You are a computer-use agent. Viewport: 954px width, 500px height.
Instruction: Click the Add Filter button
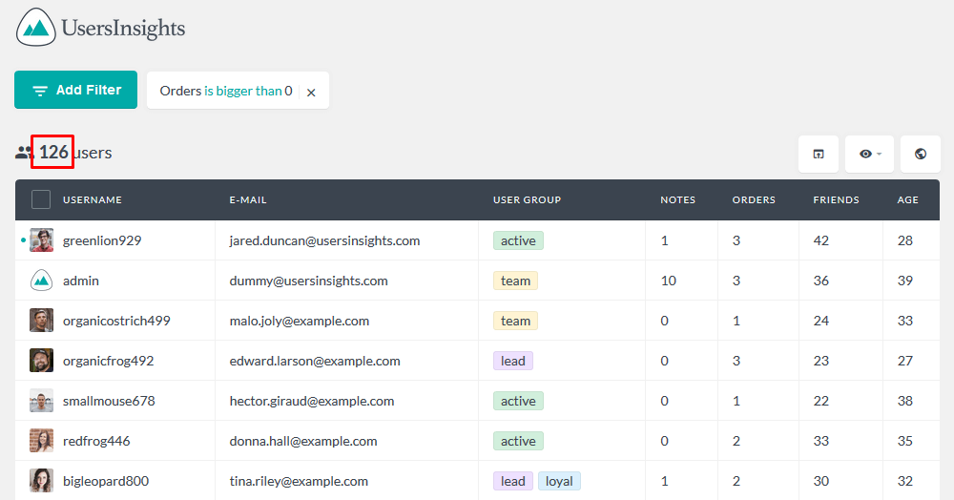pos(76,90)
